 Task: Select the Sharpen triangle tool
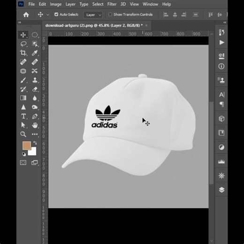[23, 107]
